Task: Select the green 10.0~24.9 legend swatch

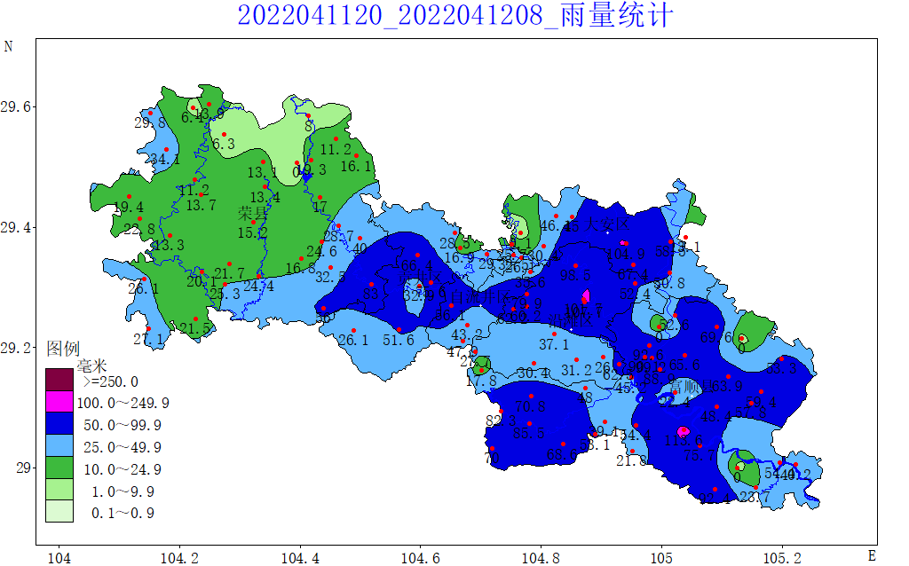Action: pos(59,468)
